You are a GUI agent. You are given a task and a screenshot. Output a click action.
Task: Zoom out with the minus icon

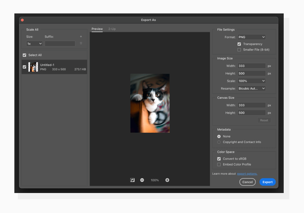click(142, 180)
